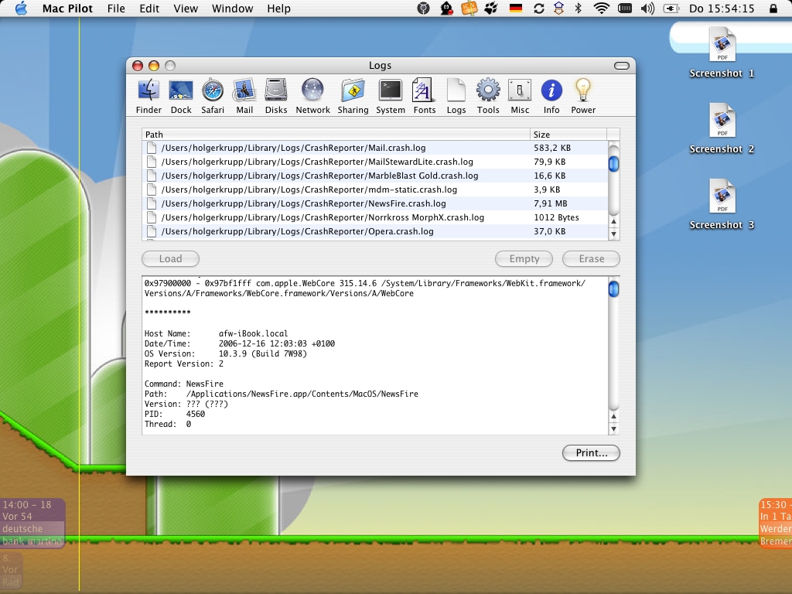792x594 pixels.
Task: Open the Finder settings pane
Action: point(148,96)
